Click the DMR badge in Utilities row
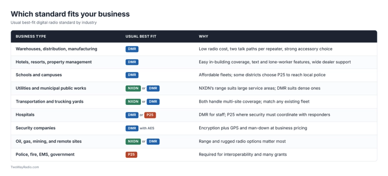The height and width of the screenshot is (176, 388). 153,88
